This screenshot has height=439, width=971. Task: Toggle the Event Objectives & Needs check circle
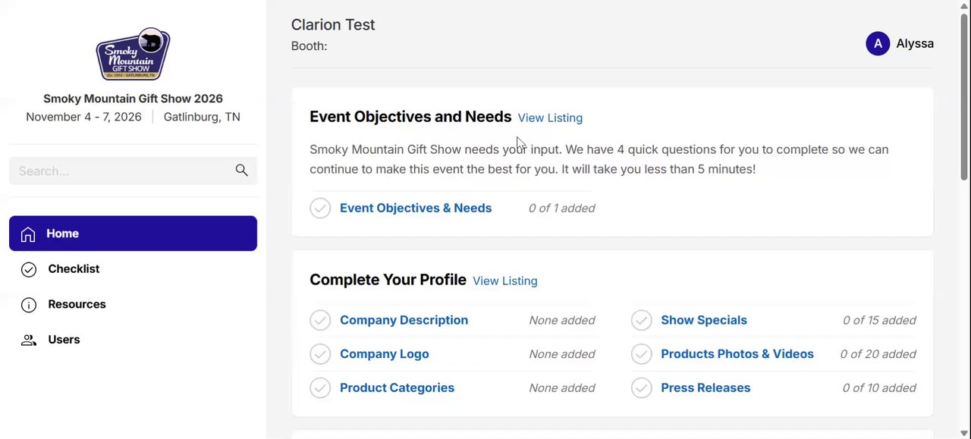click(x=320, y=208)
